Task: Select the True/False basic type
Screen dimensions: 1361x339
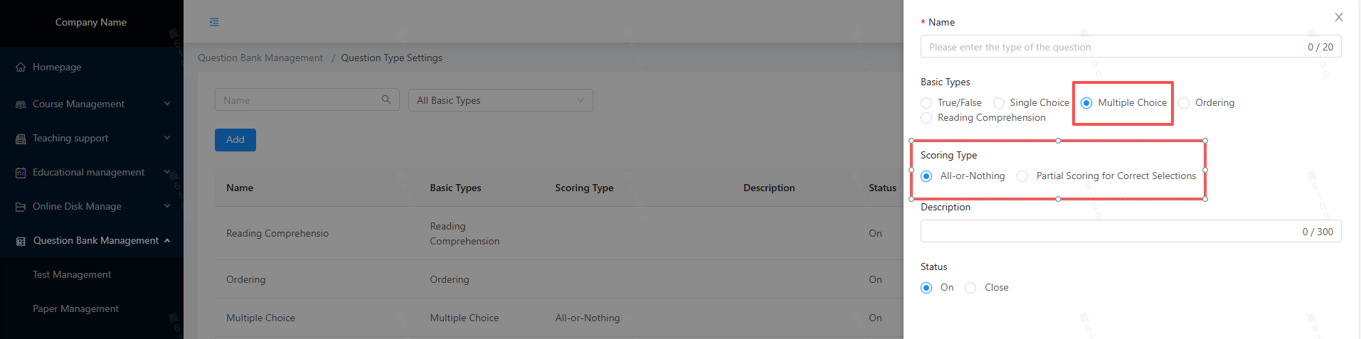Action: pos(926,103)
